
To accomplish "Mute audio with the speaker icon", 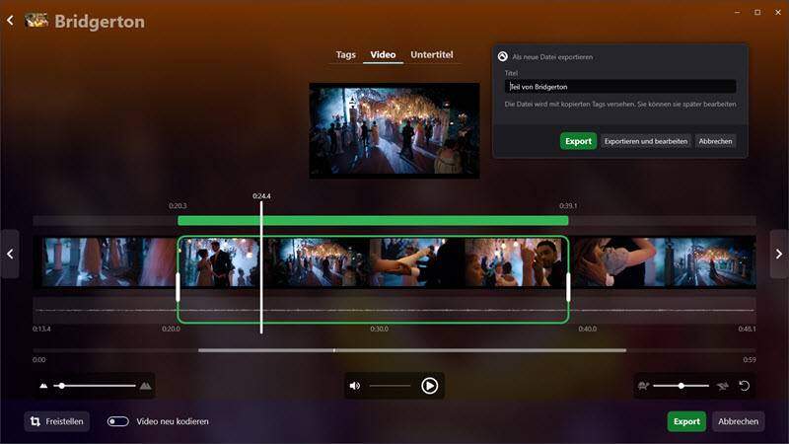I will [x=355, y=386].
